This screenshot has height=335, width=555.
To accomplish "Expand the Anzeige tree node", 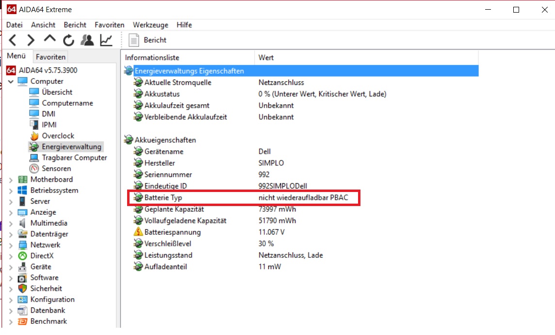I will pos(11,213).
